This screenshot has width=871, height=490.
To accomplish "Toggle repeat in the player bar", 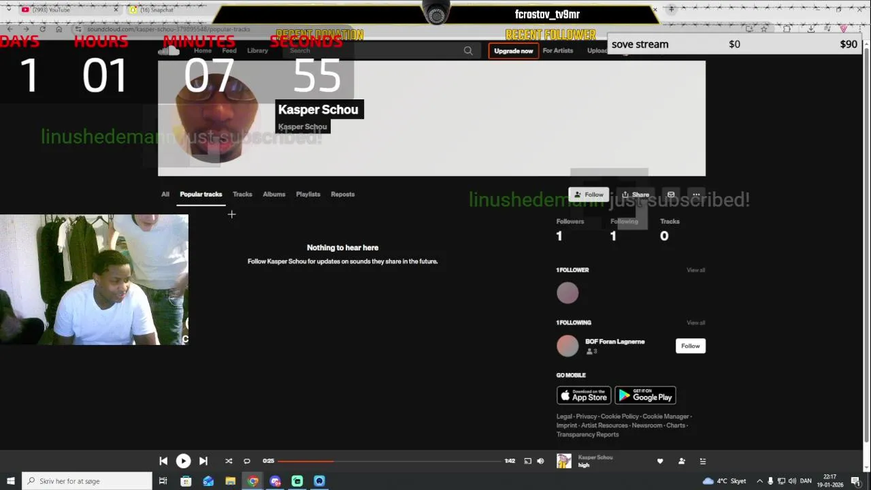I will point(247,461).
